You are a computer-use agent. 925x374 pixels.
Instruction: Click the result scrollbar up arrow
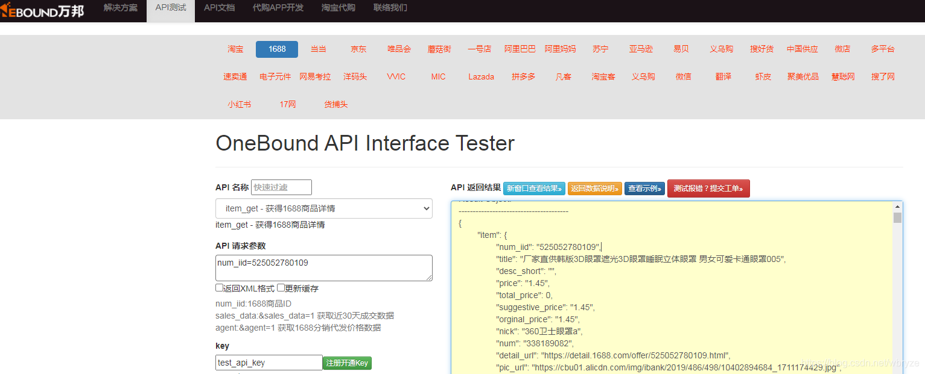897,207
